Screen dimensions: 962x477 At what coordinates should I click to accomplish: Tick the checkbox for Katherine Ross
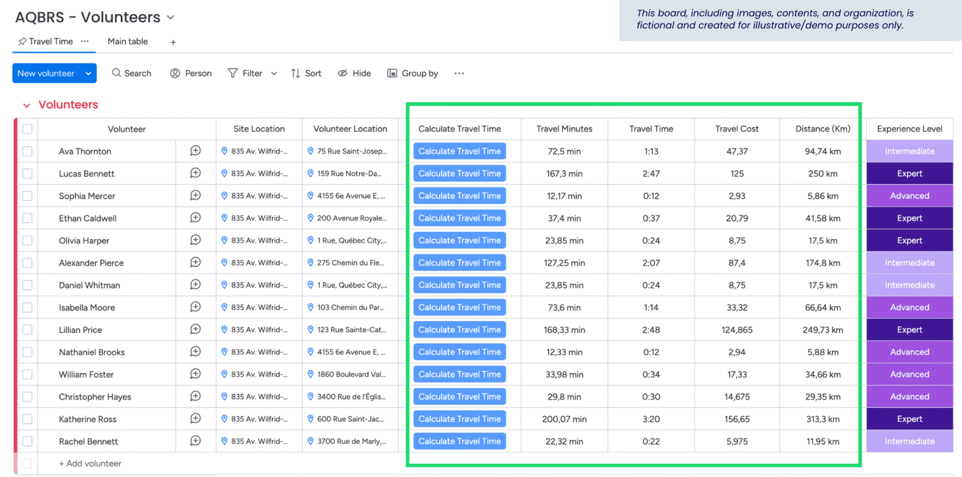28,419
